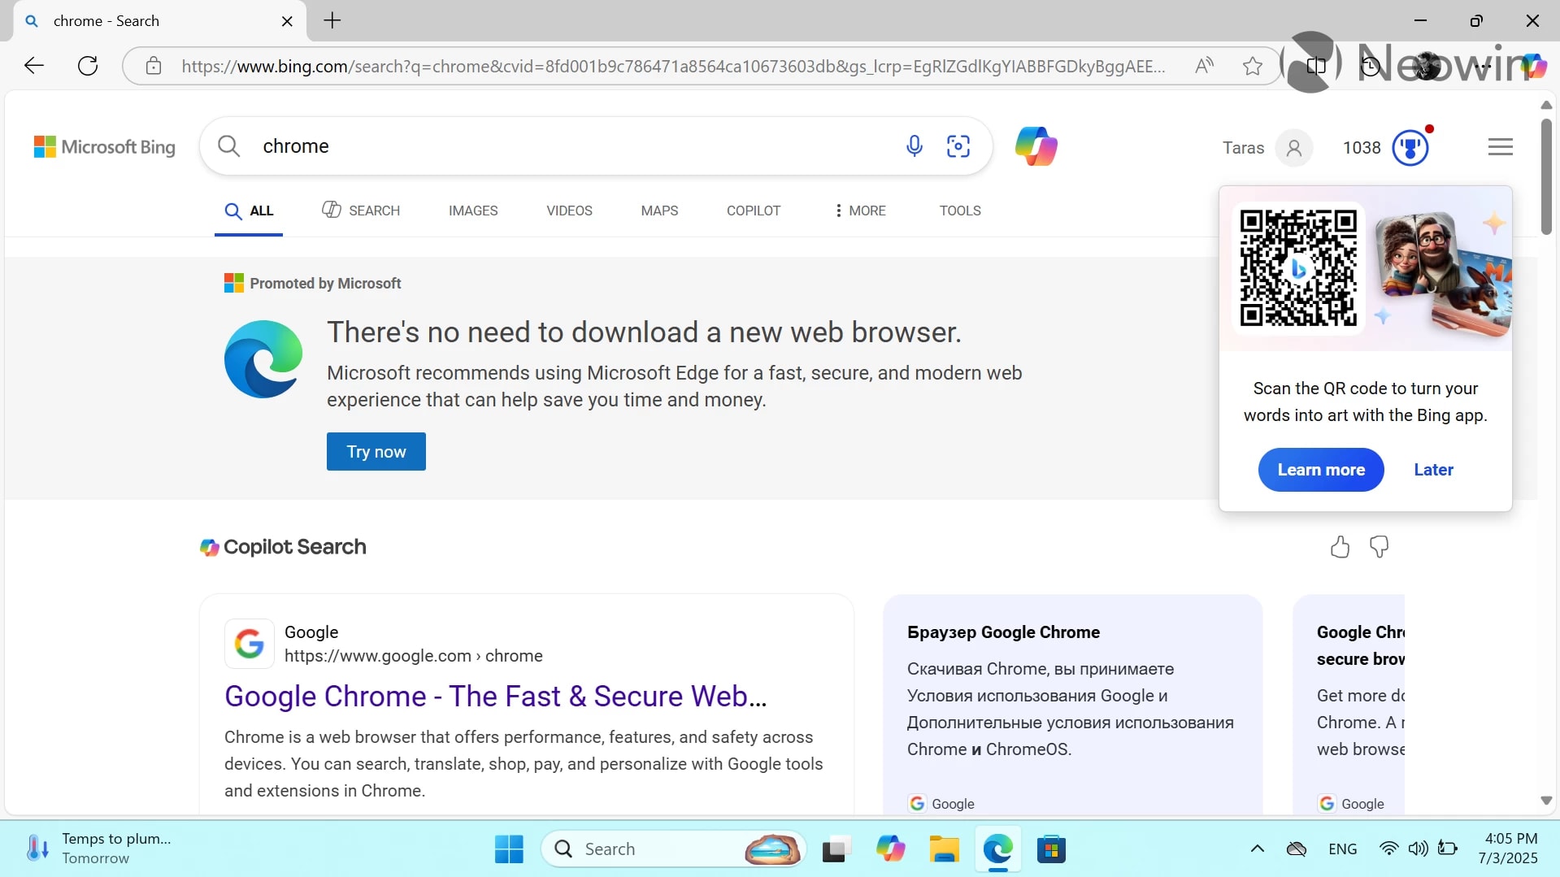Expand the MORE search filters
1560x877 pixels.
click(860, 211)
